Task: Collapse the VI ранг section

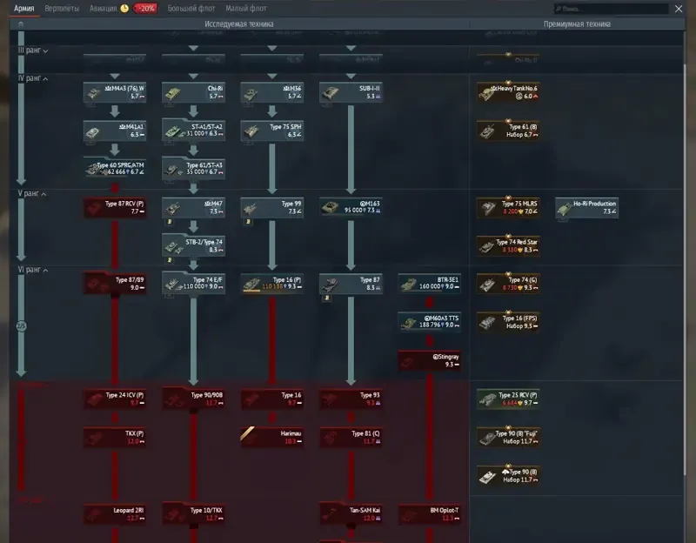Action: 33,270
